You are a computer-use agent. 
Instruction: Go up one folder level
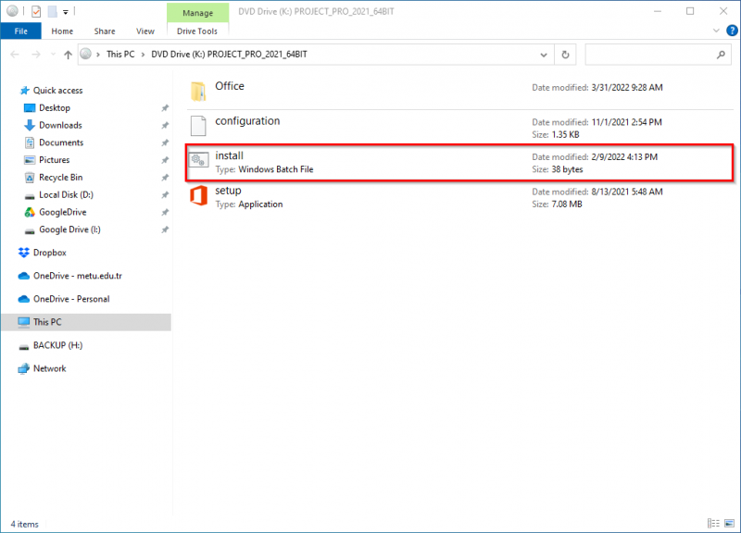pos(68,55)
